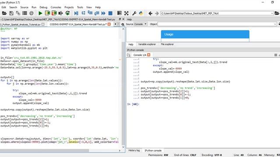Close the editor pane with X icon
The image size is (280, 157).
click(x=123, y=19)
